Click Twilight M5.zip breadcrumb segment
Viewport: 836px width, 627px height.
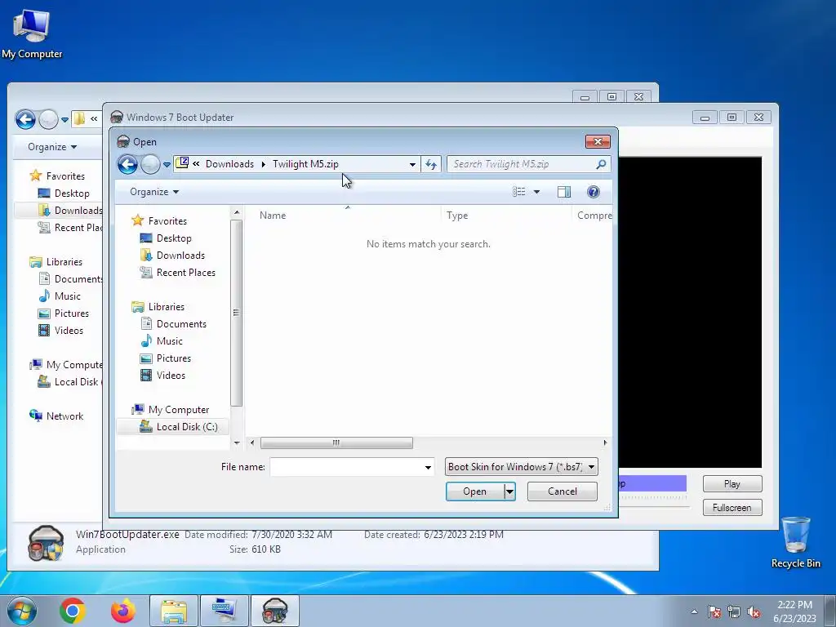pos(305,164)
